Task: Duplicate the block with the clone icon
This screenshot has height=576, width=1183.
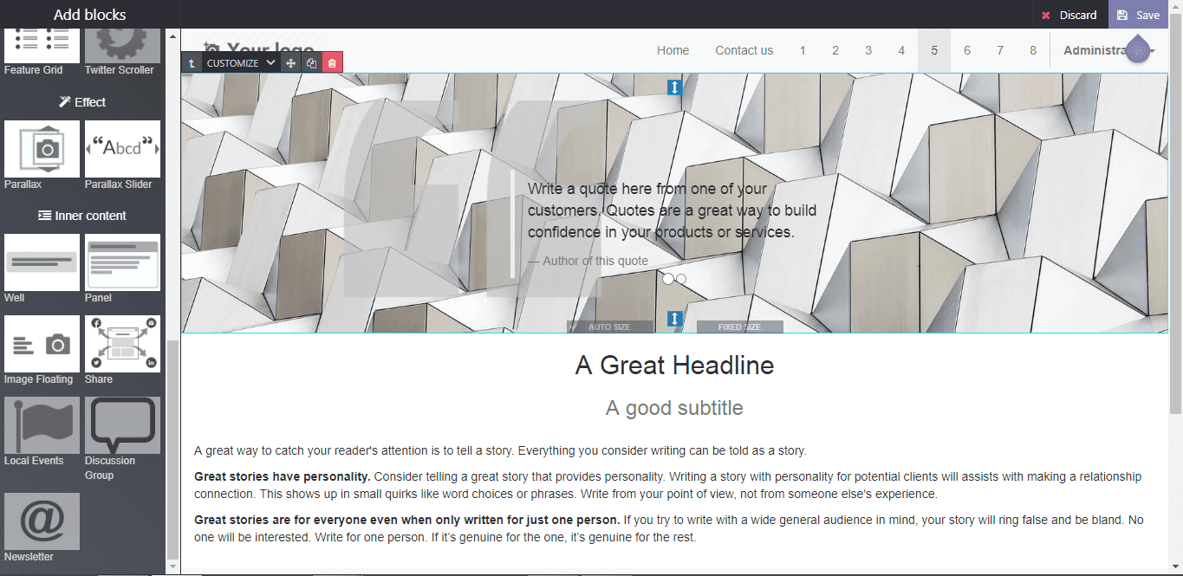Action: 311,63
